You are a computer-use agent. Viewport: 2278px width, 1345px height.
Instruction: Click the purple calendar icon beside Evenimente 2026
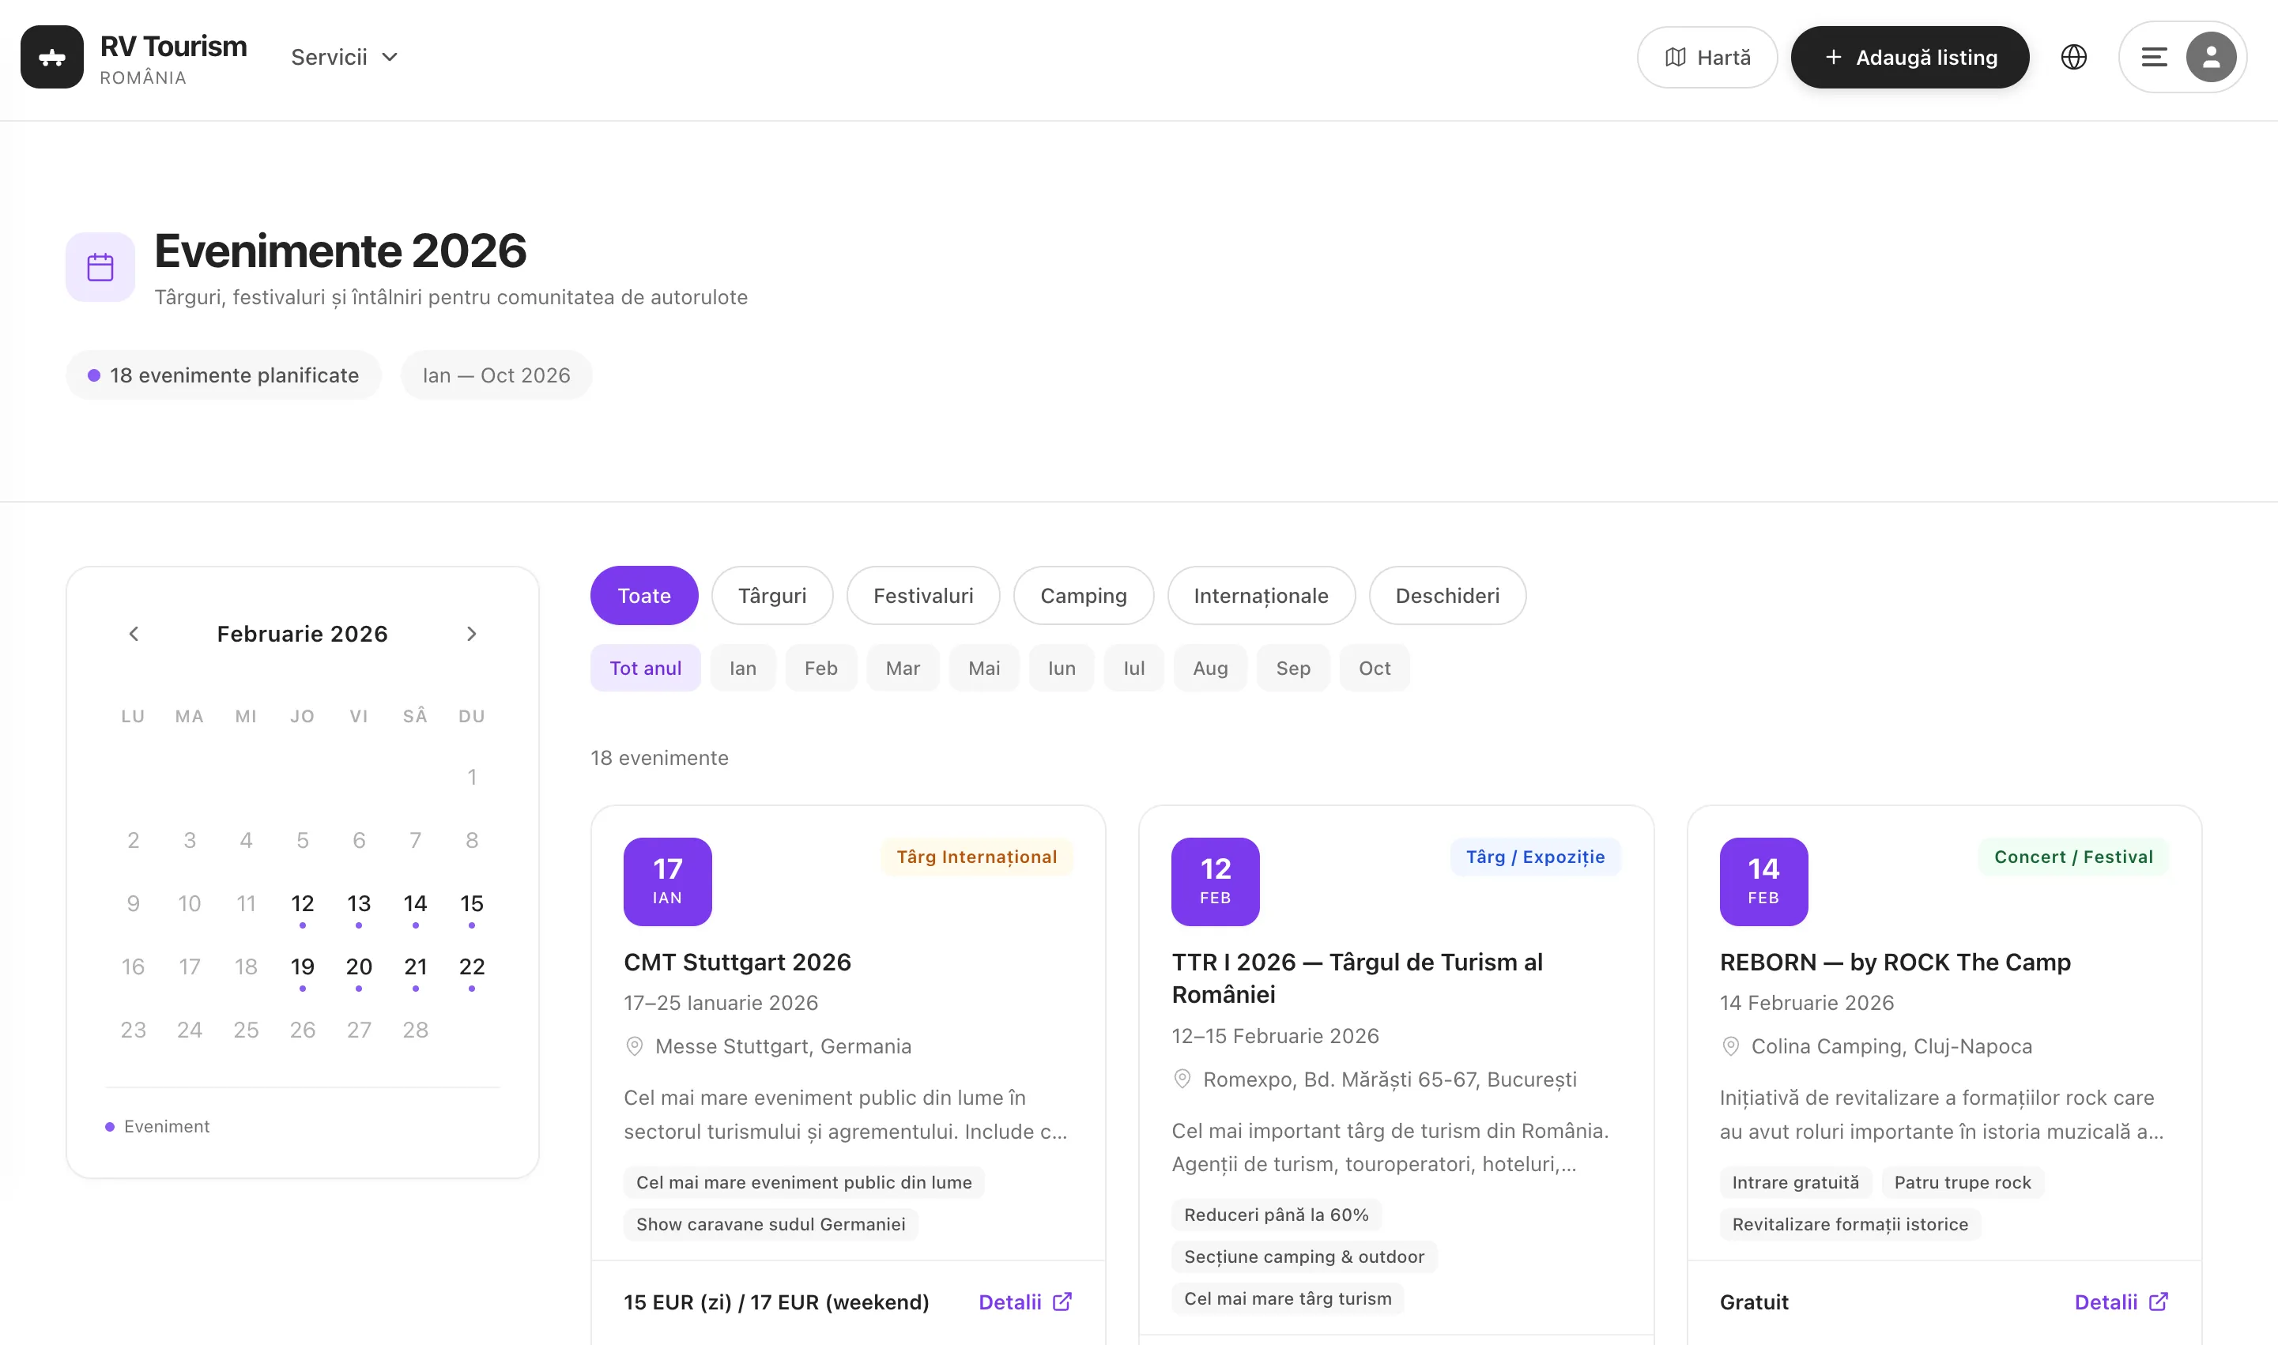(x=100, y=267)
